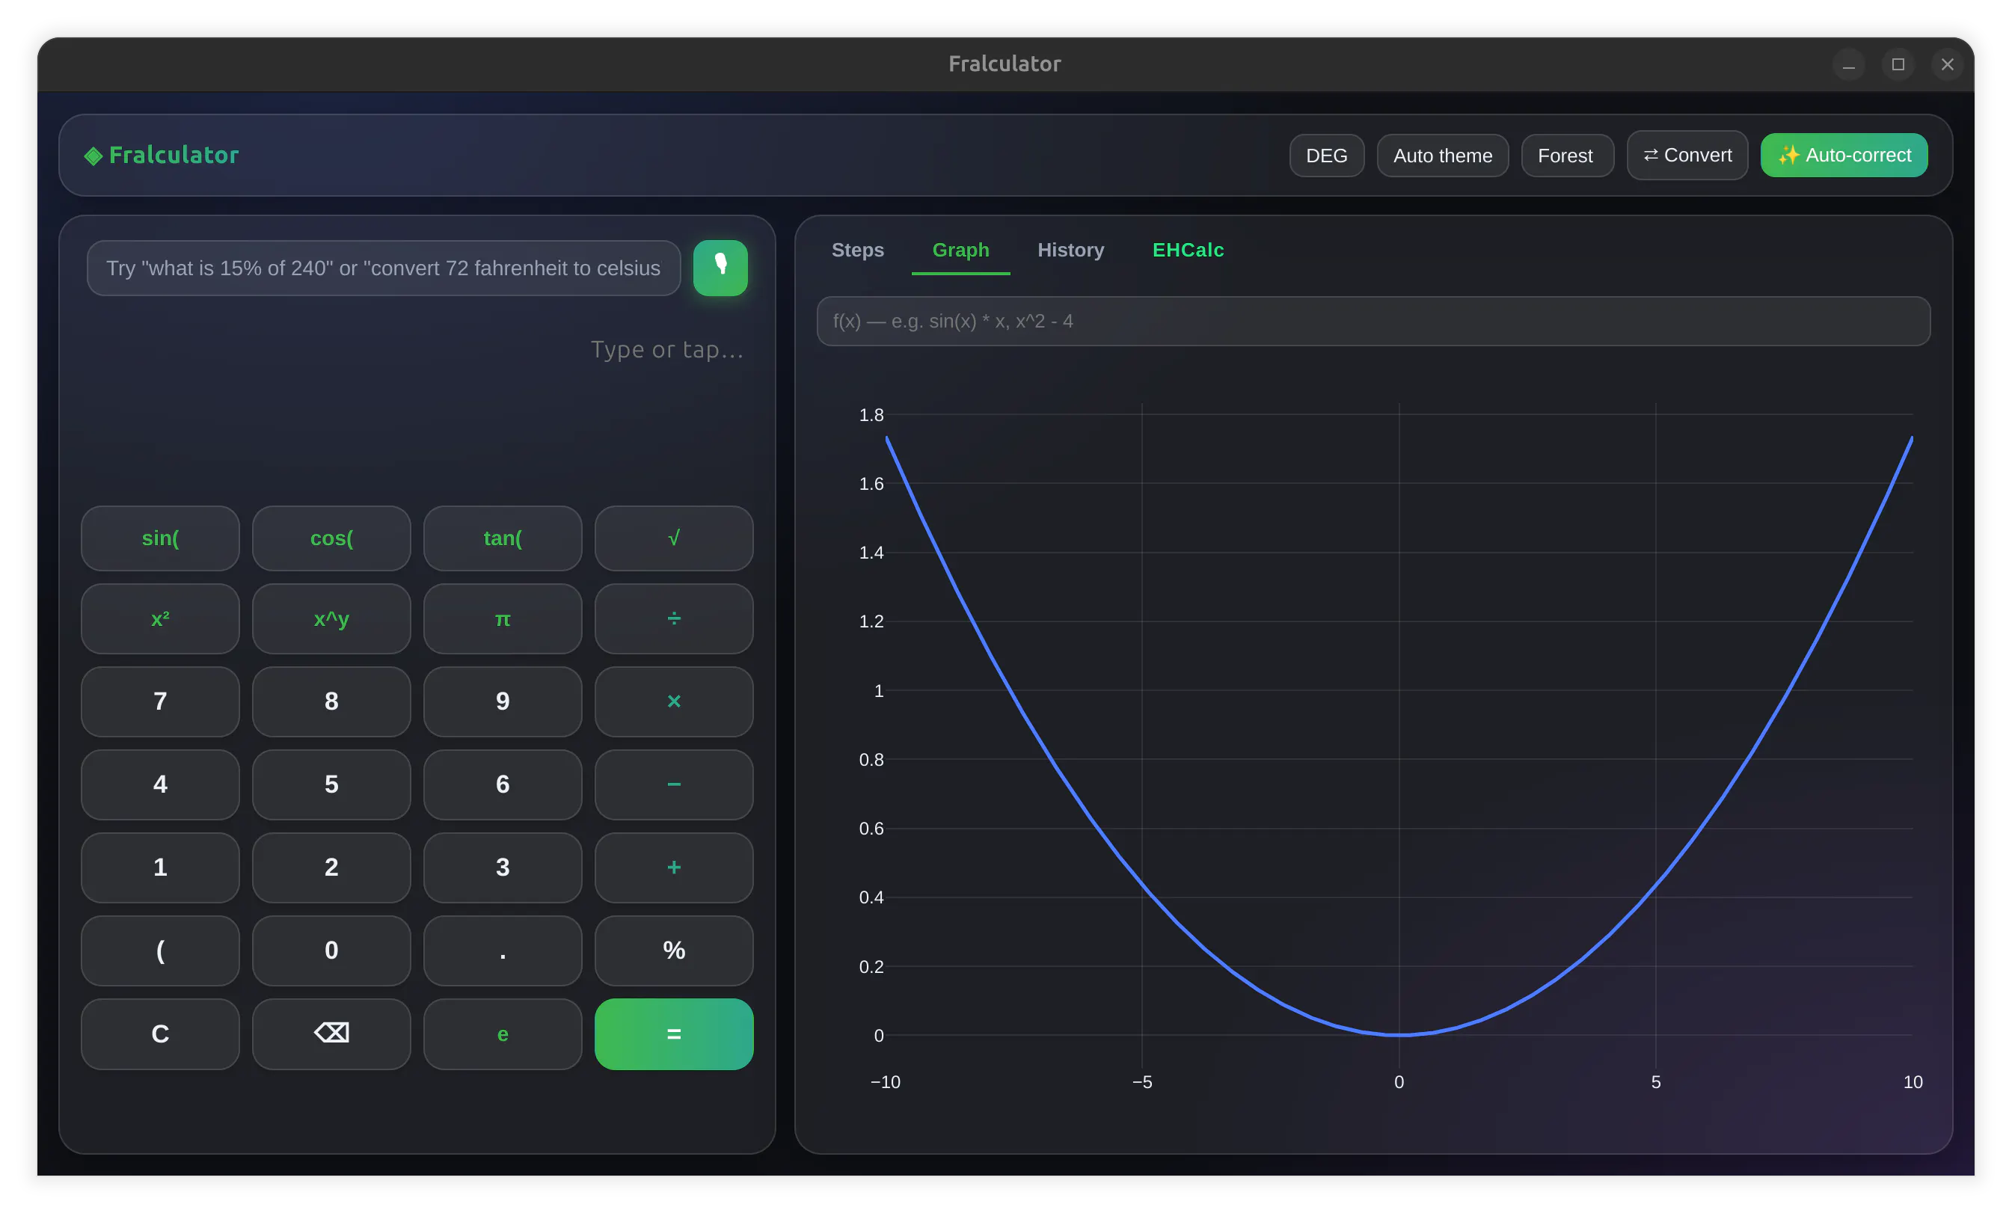Minimize the Fralculator window

coord(1849,64)
